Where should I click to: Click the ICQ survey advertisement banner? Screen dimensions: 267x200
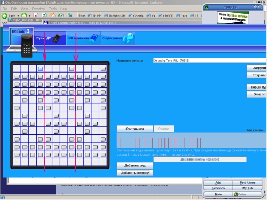(233, 18)
